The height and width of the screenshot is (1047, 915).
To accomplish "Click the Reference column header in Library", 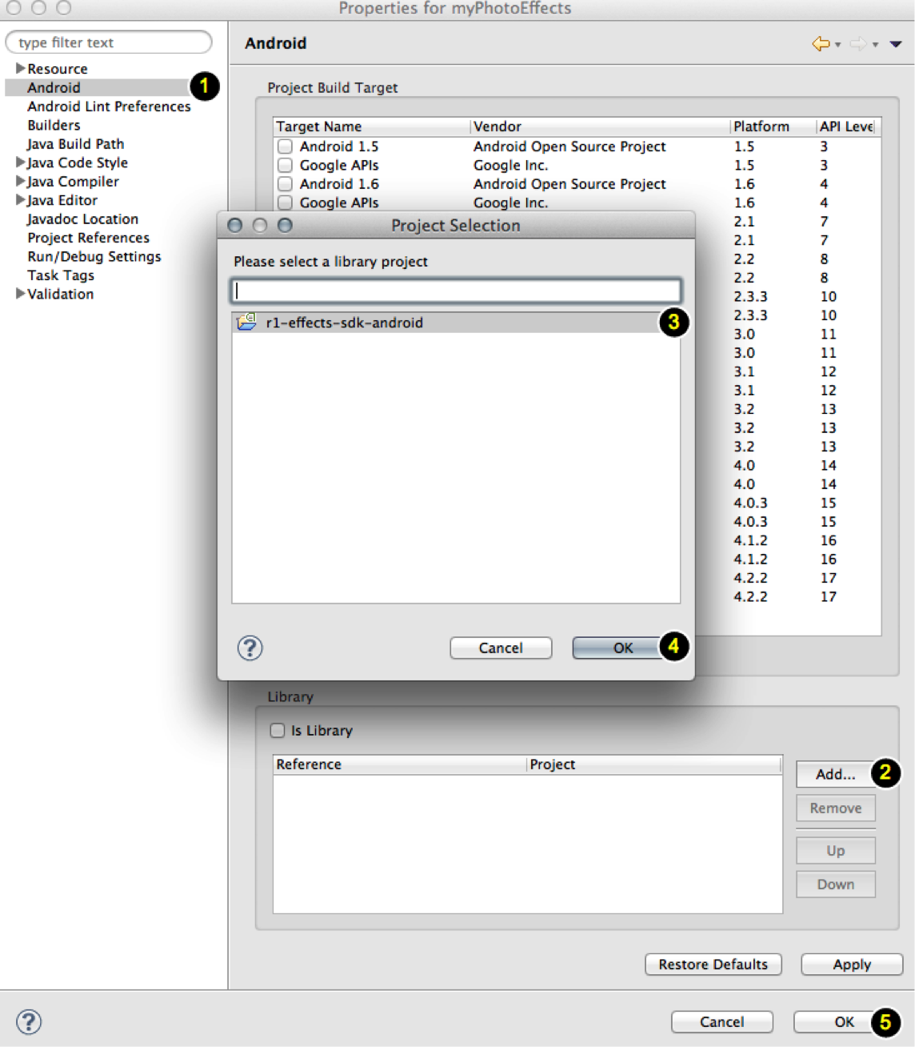I will (x=400, y=764).
